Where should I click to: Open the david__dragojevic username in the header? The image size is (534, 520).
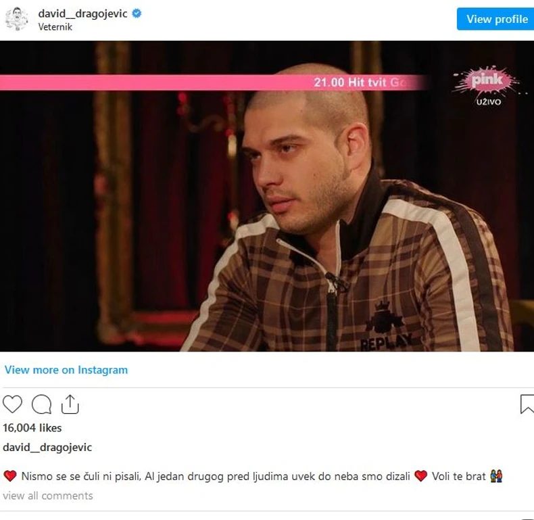tap(82, 14)
